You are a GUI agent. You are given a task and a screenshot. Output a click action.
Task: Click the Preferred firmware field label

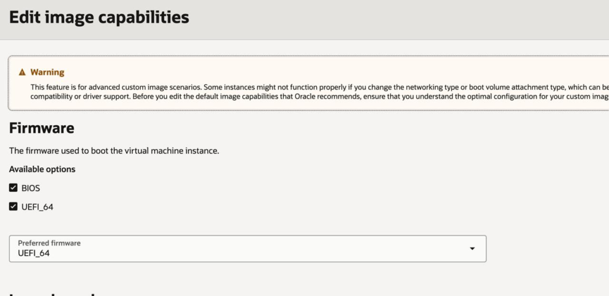[x=49, y=243]
